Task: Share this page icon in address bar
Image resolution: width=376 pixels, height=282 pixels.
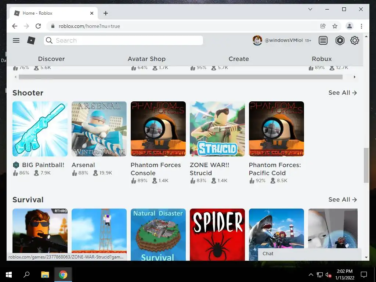Action: point(323,26)
